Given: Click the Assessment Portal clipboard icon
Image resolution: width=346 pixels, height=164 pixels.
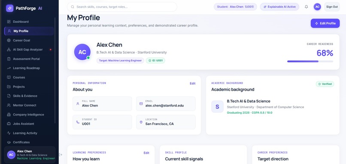Looking at the screenshot, I should [x=9, y=59].
